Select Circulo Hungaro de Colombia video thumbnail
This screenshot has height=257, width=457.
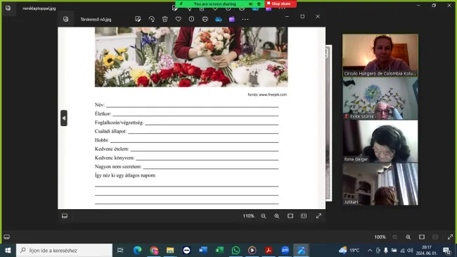(380, 56)
